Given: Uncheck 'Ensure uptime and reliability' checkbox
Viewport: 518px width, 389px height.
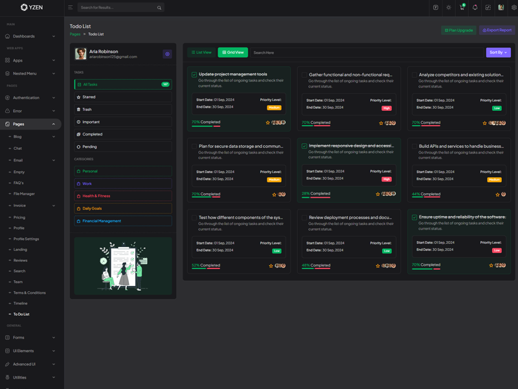Looking at the screenshot, I should pyautogui.click(x=414, y=217).
